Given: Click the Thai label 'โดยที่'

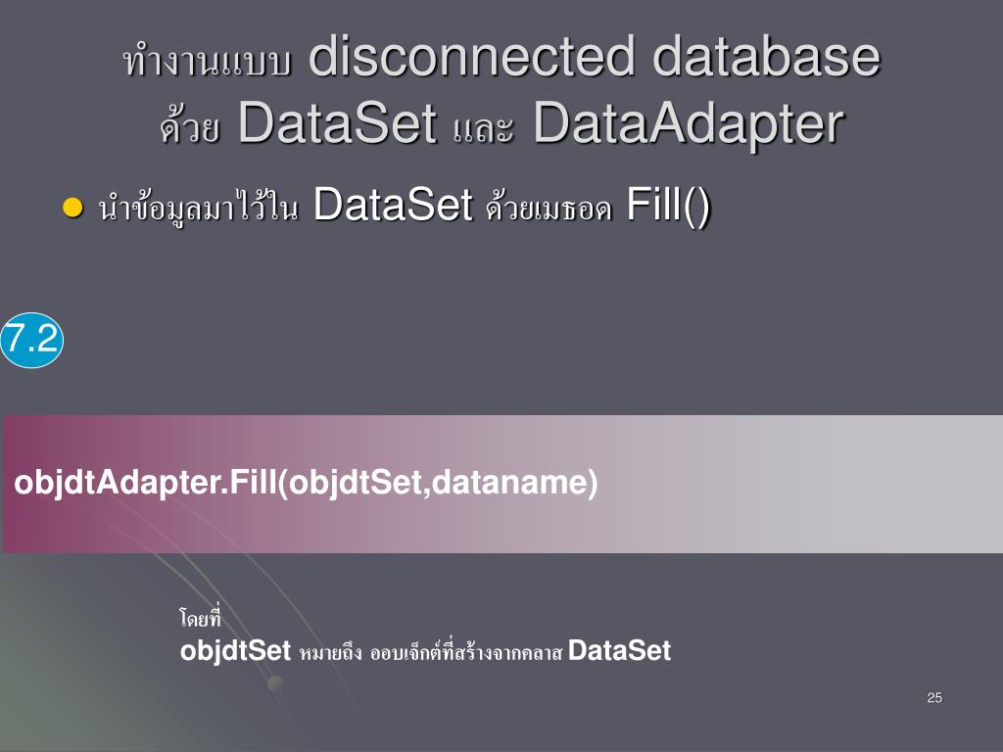Looking at the screenshot, I should pyautogui.click(x=200, y=617).
